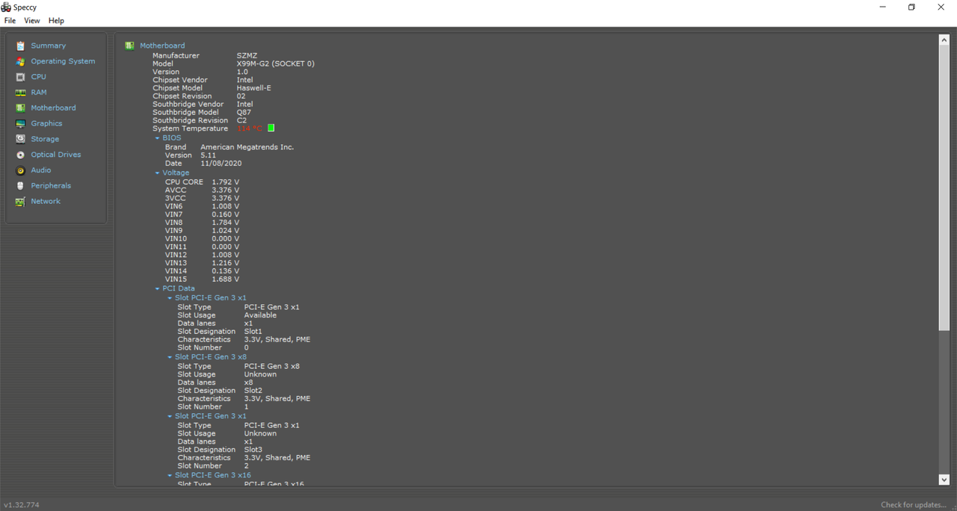Open the Audio page via its label
This screenshot has height=511, width=957.
coord(41,170)
